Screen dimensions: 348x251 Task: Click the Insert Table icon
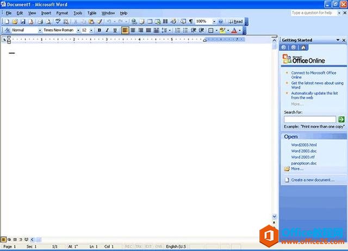[x=150, y=22]
